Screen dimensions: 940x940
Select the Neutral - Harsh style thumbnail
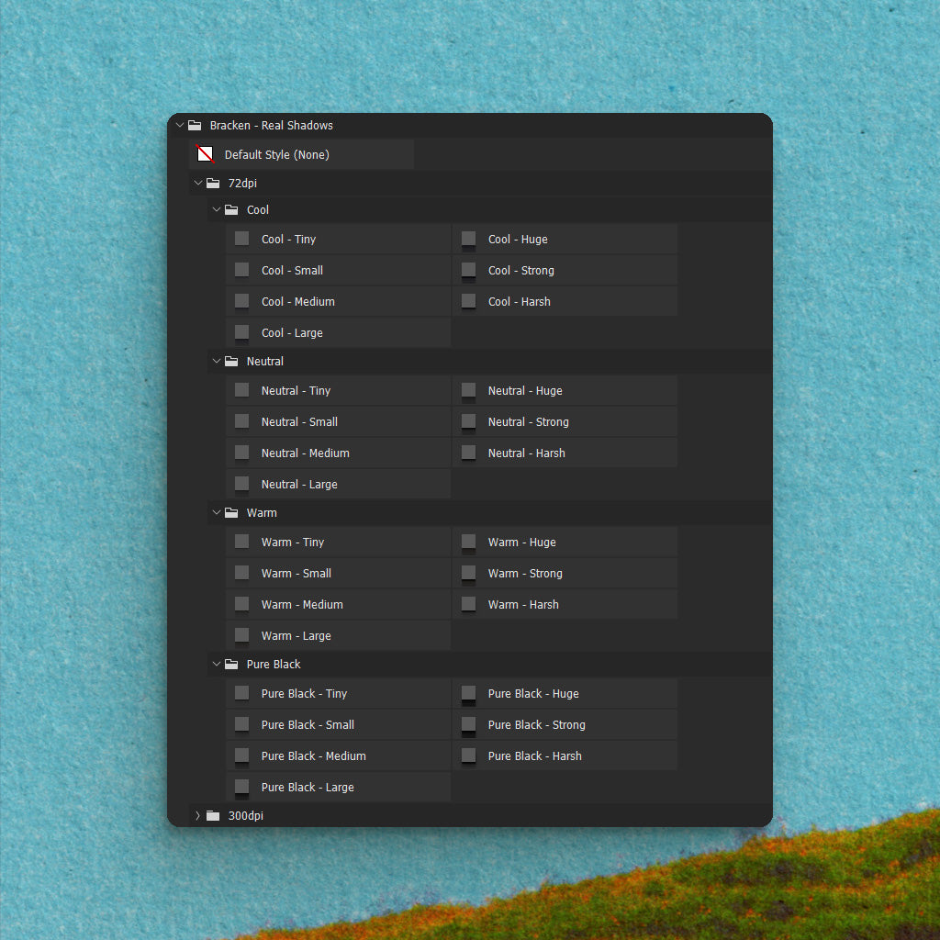[x=469, y=453]
